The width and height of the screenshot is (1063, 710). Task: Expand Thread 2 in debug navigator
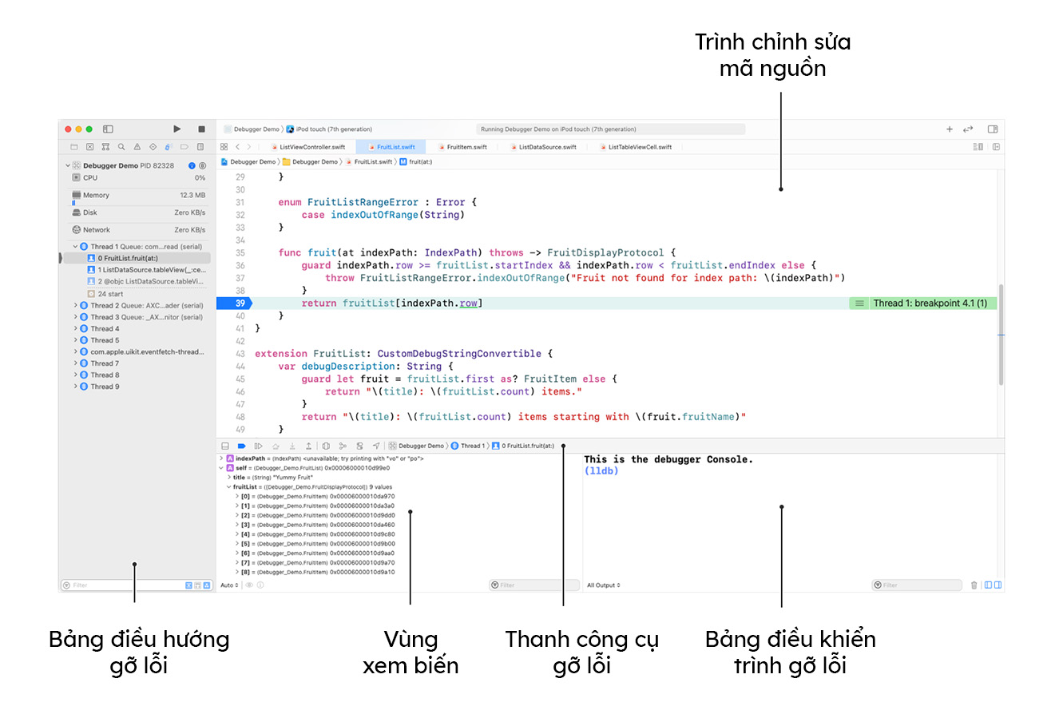click(76, 305)
